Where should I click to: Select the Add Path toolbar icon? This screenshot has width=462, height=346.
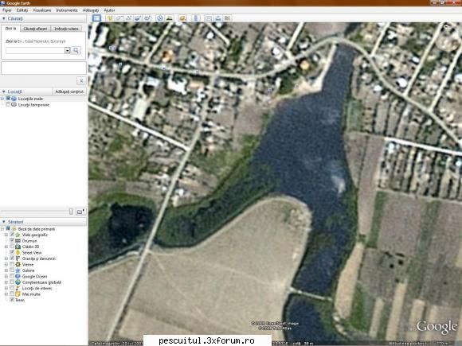pyautogui.click(x=128, y=18)
